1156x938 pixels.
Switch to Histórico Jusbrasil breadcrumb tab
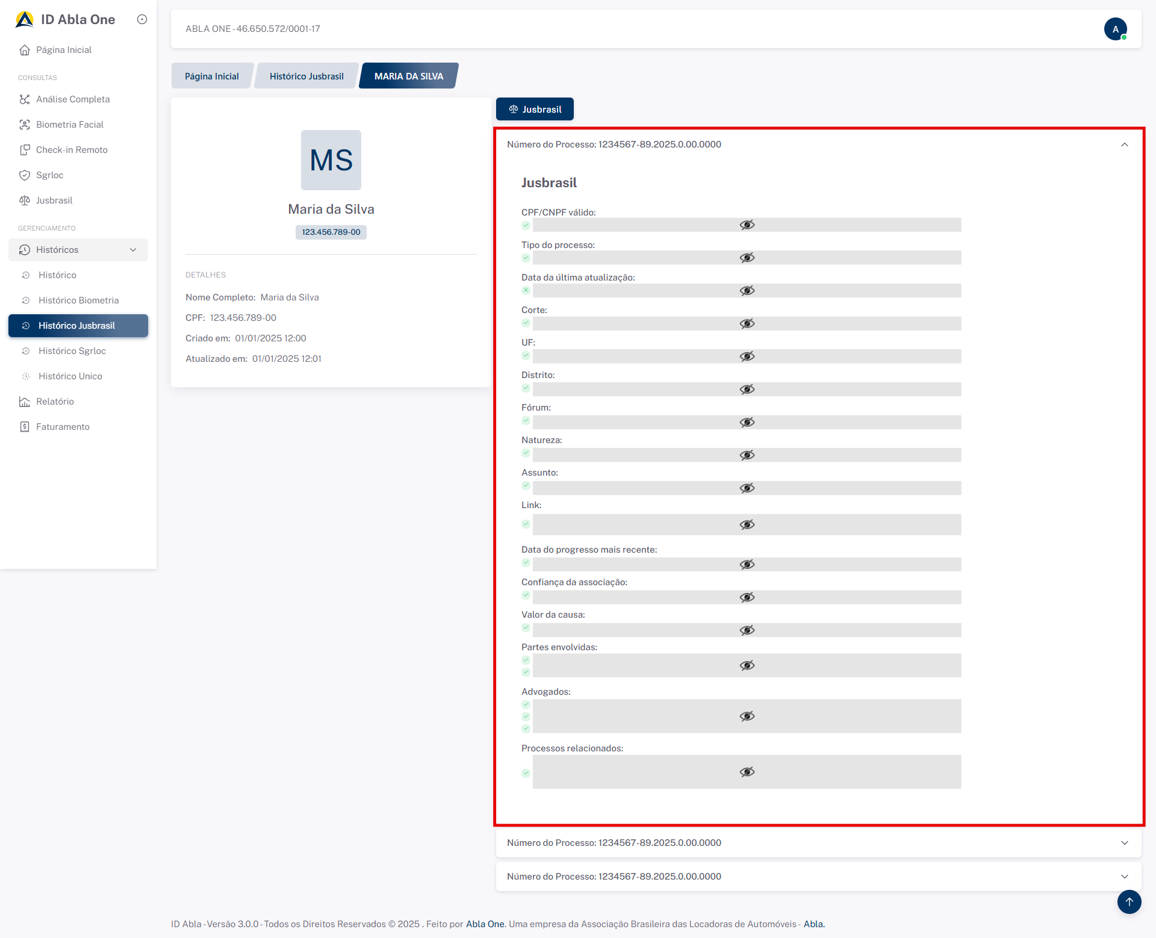[x=306, y=76]
